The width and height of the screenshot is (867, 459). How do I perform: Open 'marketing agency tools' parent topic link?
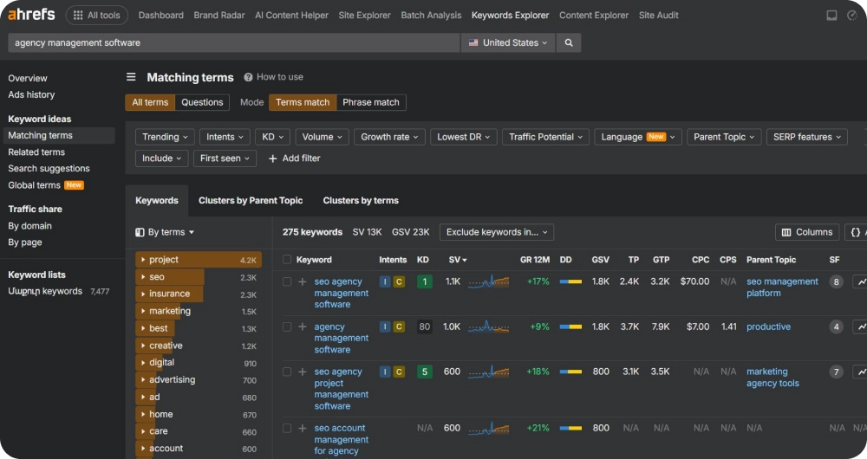pyautogui.click(x=772, y=378)
